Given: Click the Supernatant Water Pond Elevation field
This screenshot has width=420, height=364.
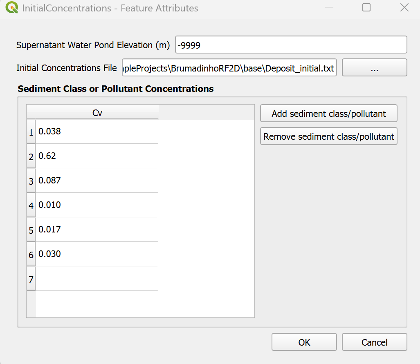Looking at the screenshot, I should (x=291, y=45).
